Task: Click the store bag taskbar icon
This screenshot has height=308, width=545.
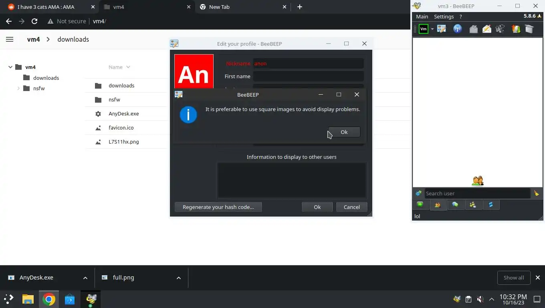Action: (x=70, y=299)
